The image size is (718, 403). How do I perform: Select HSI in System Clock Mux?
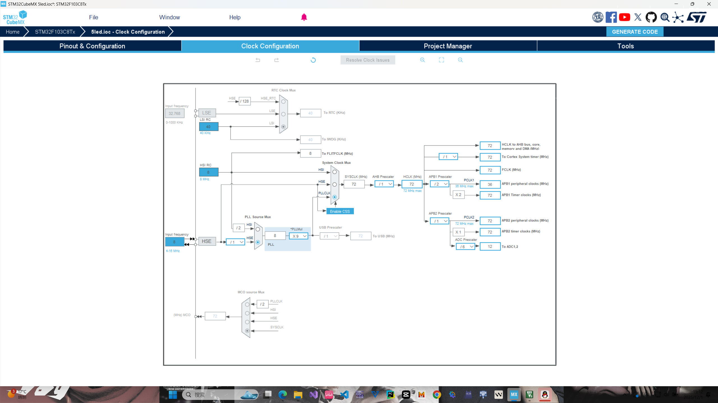(335, 172)
